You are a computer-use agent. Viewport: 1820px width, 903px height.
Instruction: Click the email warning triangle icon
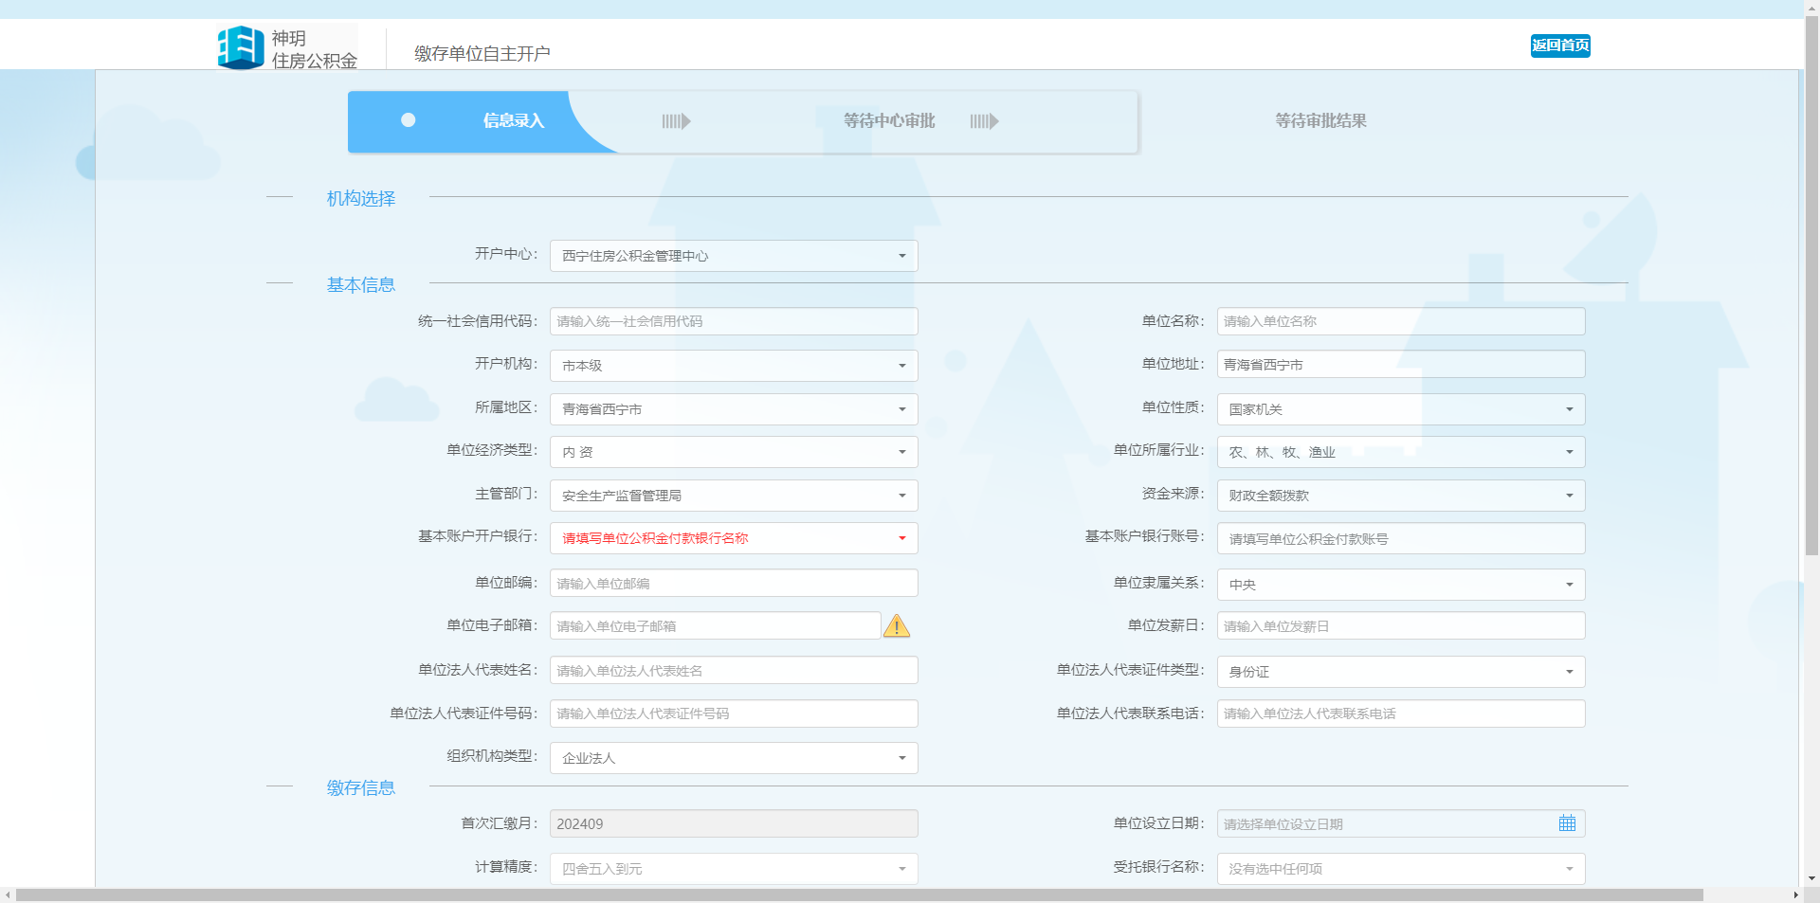pyautogui.click(x=897, y=625)
